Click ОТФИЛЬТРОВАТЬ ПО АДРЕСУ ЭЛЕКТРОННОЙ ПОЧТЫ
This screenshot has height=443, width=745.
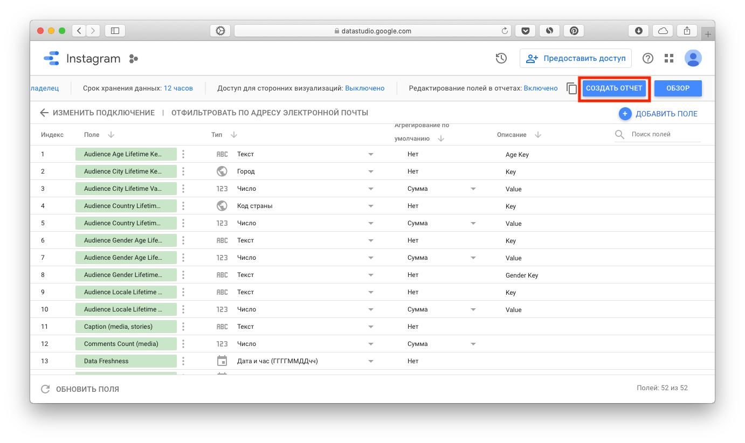click(270, 113)
